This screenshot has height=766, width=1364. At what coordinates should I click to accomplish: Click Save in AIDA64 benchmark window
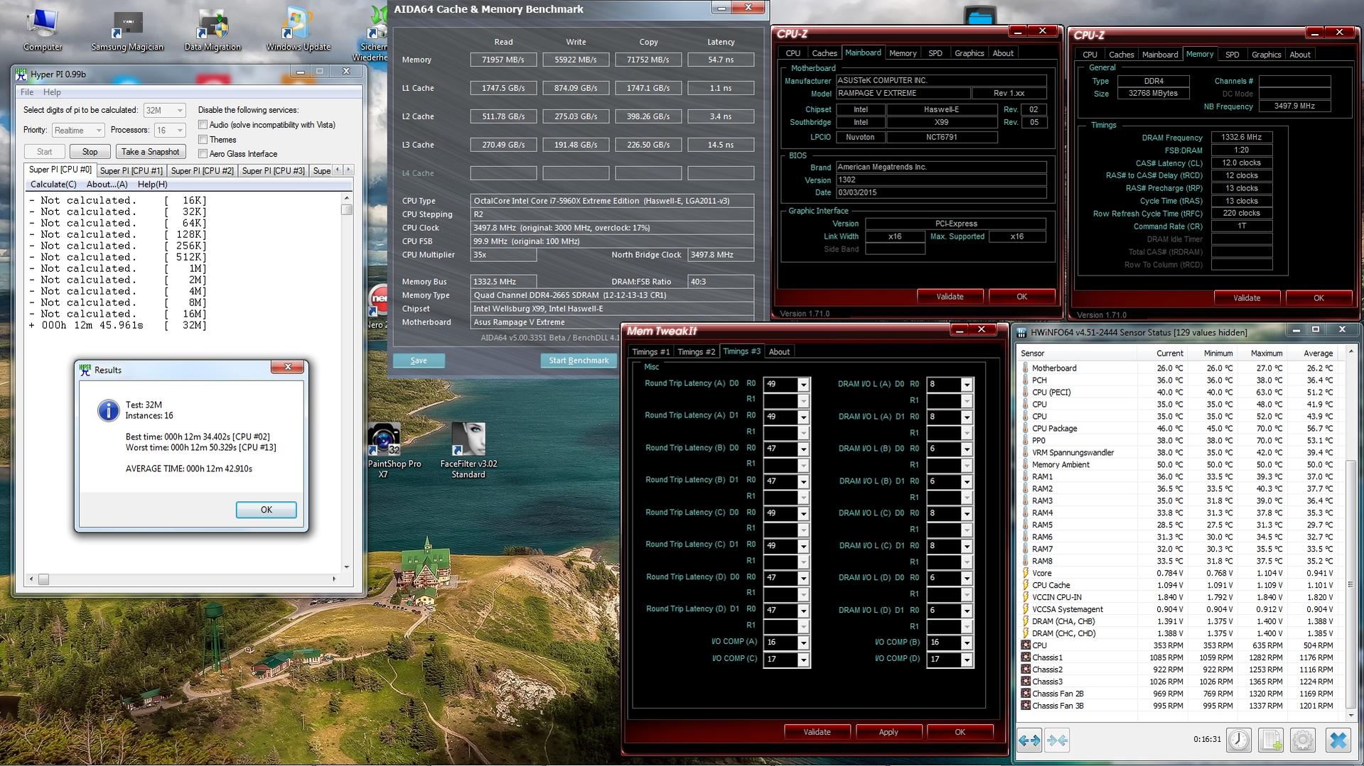click(419, 361)
